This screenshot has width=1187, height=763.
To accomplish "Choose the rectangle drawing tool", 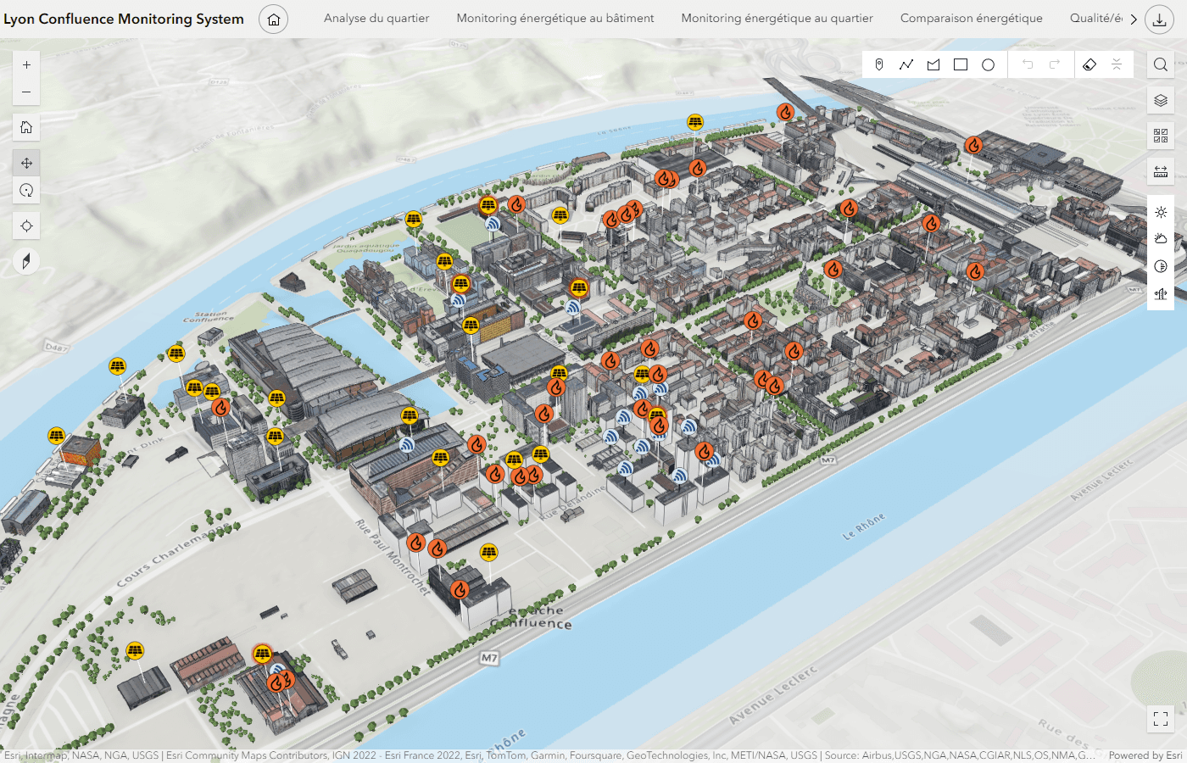I will tap(961, 64).
